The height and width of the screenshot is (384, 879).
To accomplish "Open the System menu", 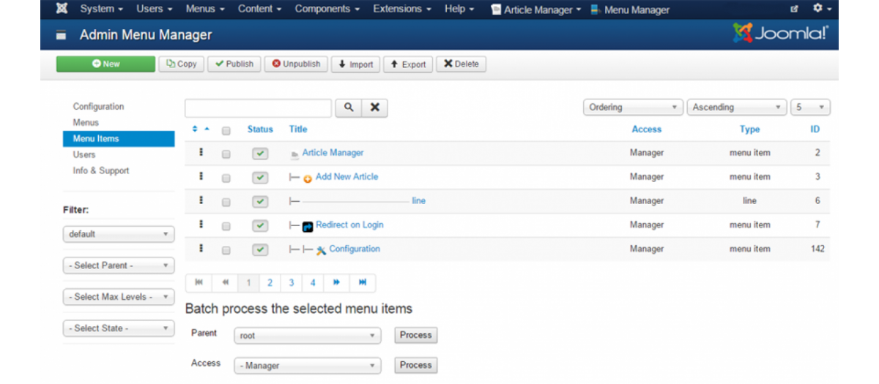I will [x=101, y=9].
